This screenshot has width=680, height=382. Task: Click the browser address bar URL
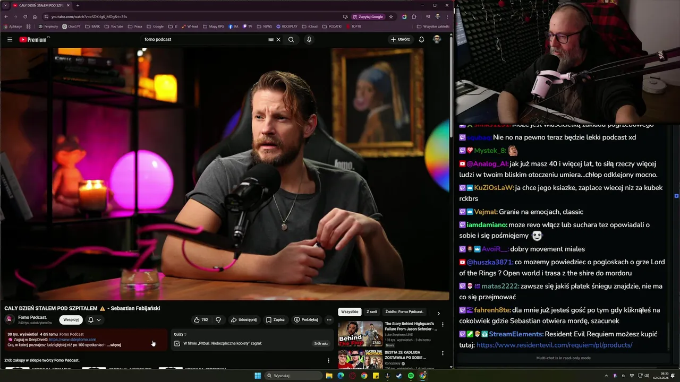click(89, 16)
